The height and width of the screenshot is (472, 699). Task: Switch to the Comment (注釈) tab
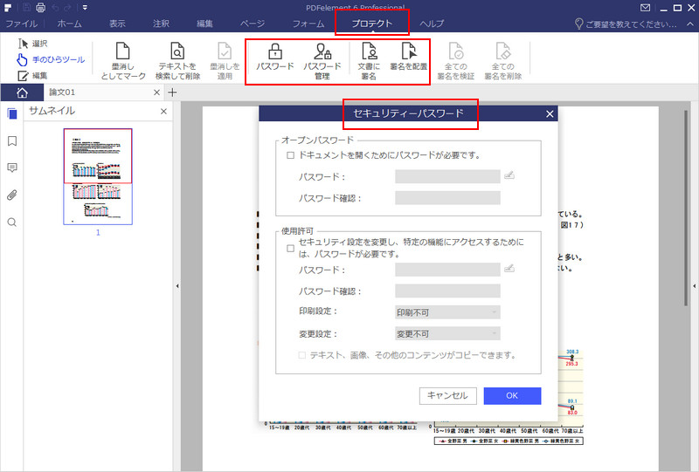161,24
